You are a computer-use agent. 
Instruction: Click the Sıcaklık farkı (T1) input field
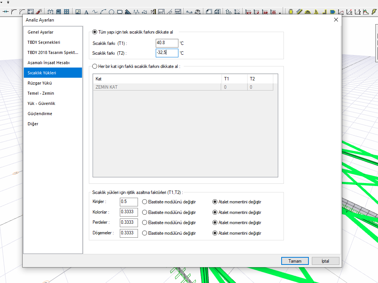point(167,43)
